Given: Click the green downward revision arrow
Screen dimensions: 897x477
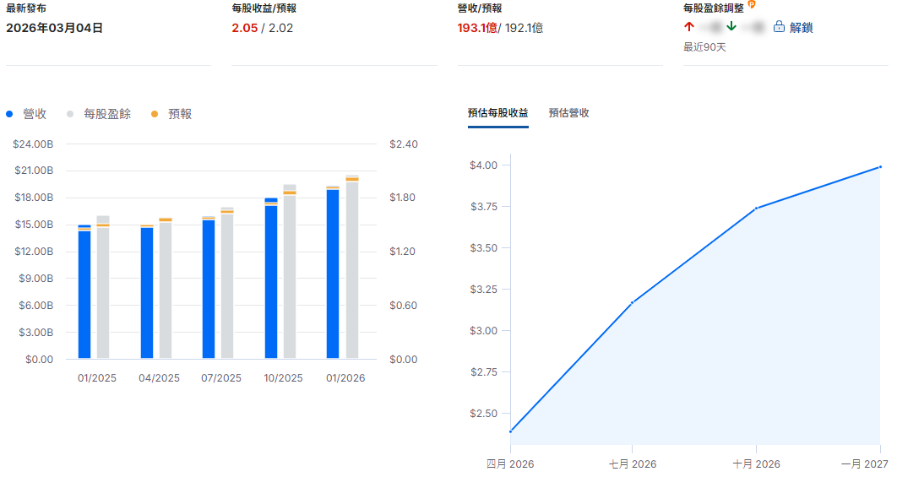Looking at the screenshot, I should point(731,26).
